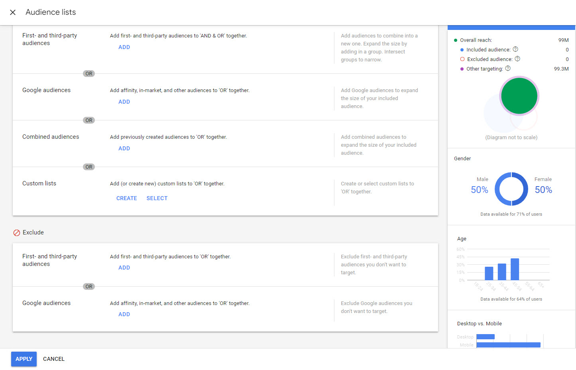Click OR badge above Custom lists
Screen dimensions: 576x370
tap(89, 167)
